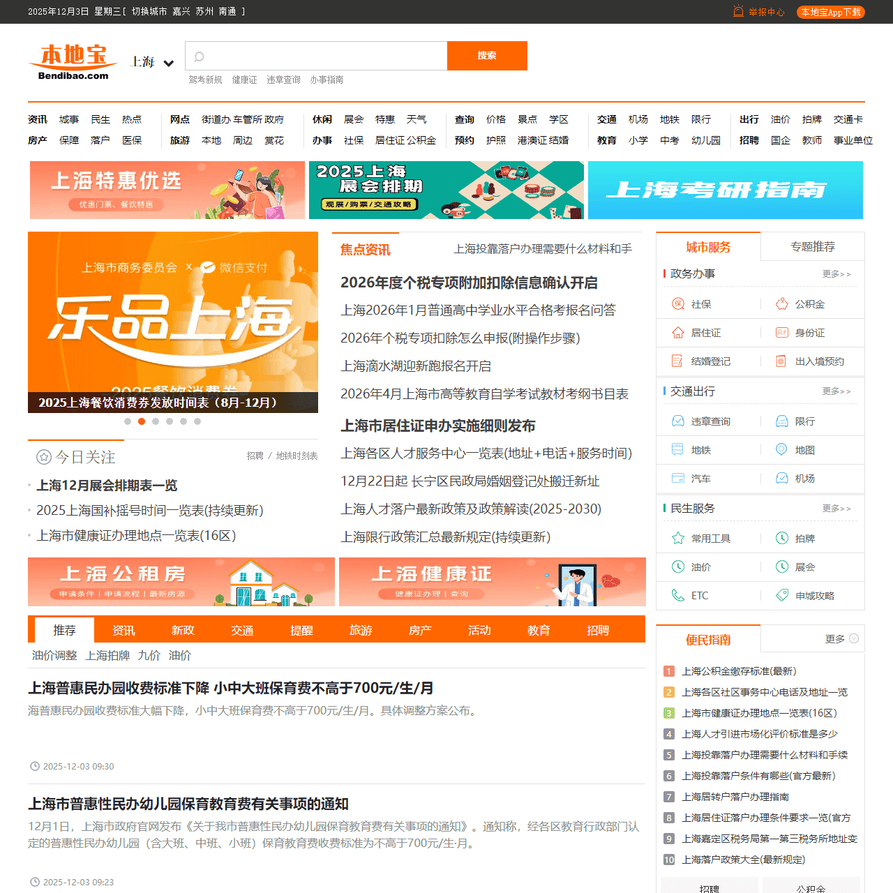Image resolution: width=893 pixels, height=893 pixels.
Task: Switch to the 专题推荐 tab
Action: [x=812, y=246]
